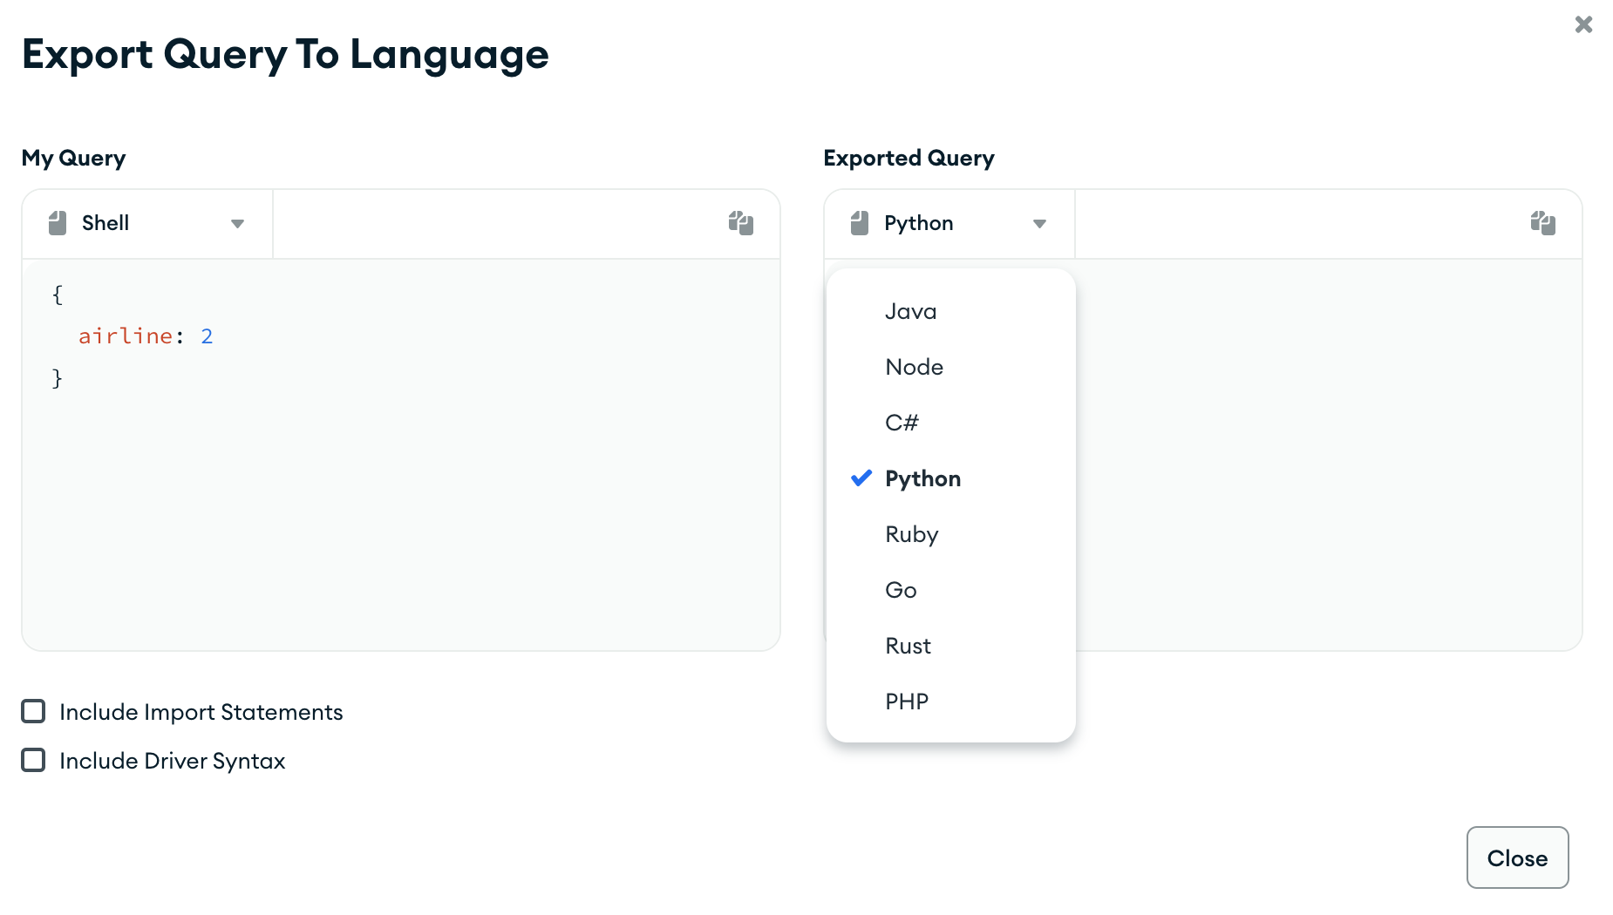This screenshot has width=1613, height=915.
Task: Choose Node as export language
Action: click(914, 367)
